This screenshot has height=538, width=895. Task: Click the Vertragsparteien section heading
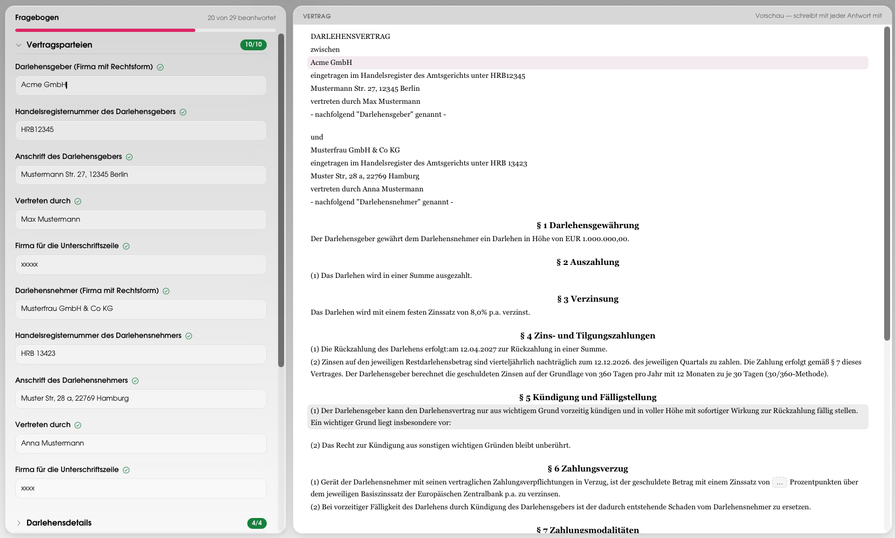pos(60,45)
